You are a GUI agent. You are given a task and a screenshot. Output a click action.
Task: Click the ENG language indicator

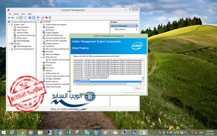tap(201, 133)
